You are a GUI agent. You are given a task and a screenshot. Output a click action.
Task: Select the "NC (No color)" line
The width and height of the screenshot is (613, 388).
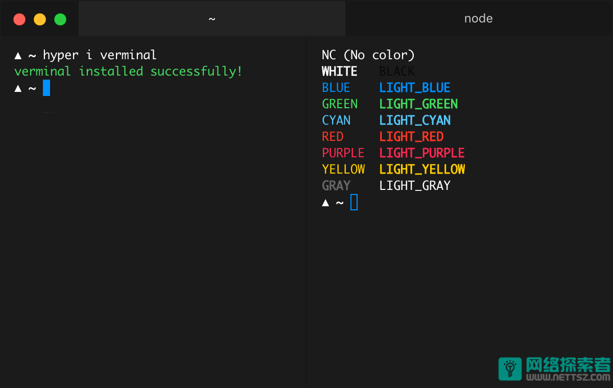click(x=368, y=55)
